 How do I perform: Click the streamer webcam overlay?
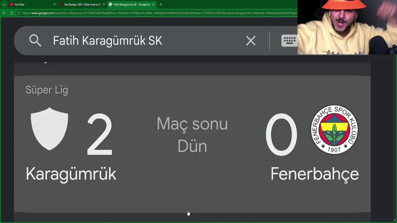(347, 27)
